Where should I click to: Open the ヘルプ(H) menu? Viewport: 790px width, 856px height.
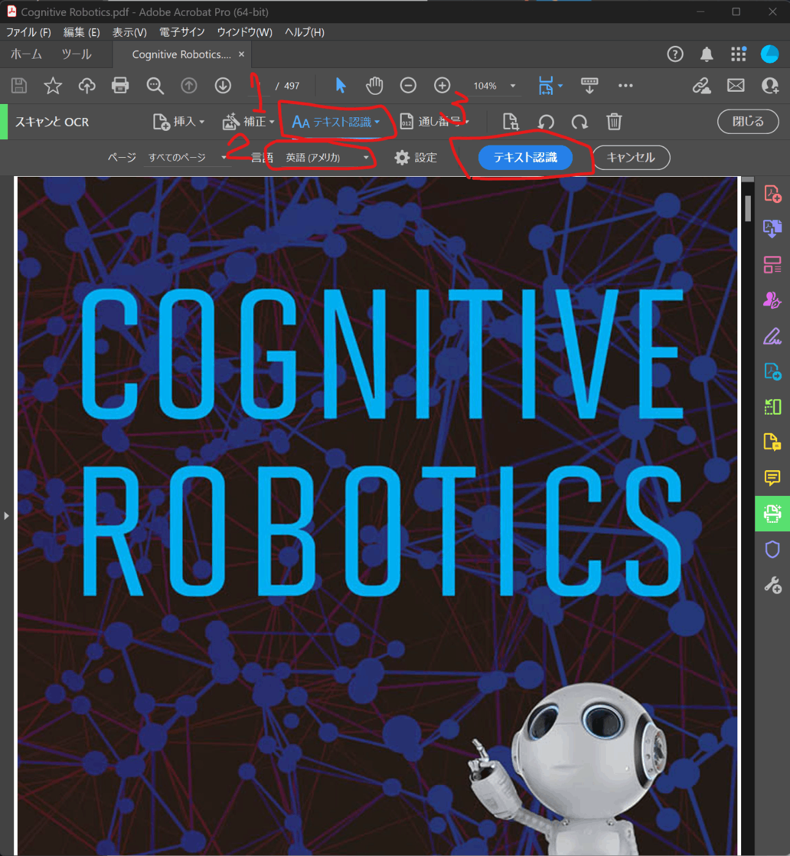point(305,32)
